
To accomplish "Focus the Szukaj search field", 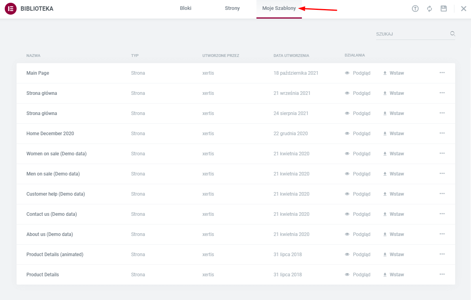I will [x=411, y=34].
